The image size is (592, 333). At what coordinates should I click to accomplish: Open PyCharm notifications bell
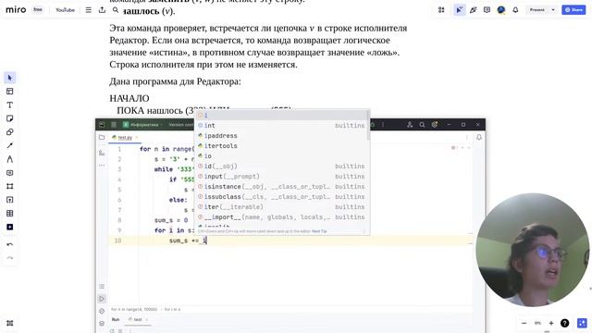[x=479, y=138]
